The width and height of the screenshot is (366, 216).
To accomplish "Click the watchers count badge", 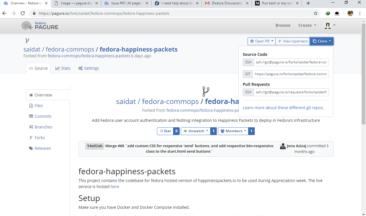I will point(213,131).
